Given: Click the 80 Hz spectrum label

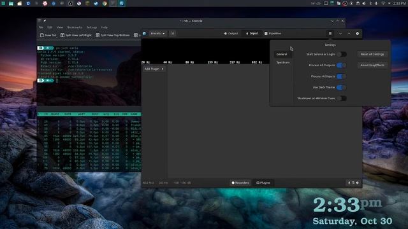Looking at the screenshot, I should 190,62.
